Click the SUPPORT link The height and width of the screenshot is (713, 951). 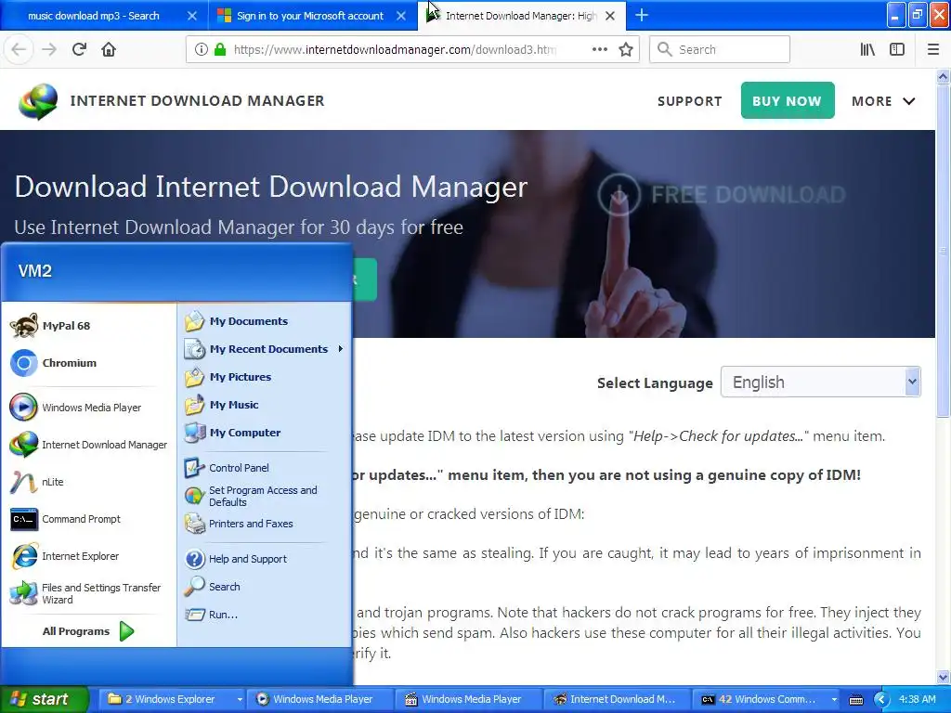tap(690, 101)
